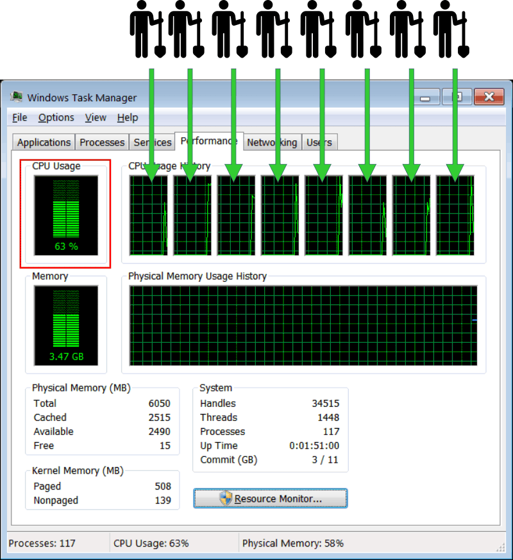Click the Kernel Memory (MB) group label
The height and width of the screenshot is (560, 513).
78,471
